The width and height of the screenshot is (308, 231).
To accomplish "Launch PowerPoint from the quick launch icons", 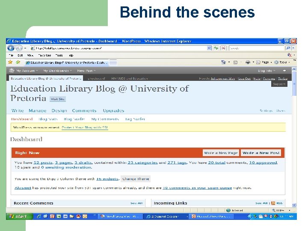I will point(52,216).
